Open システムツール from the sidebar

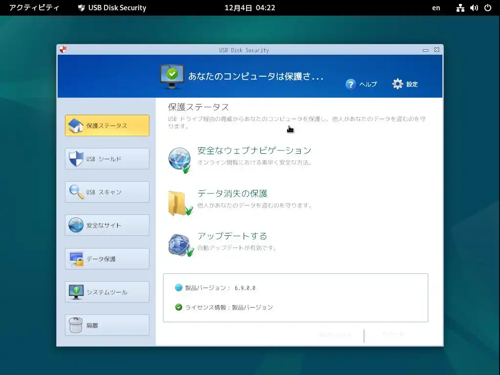point(107,292)
